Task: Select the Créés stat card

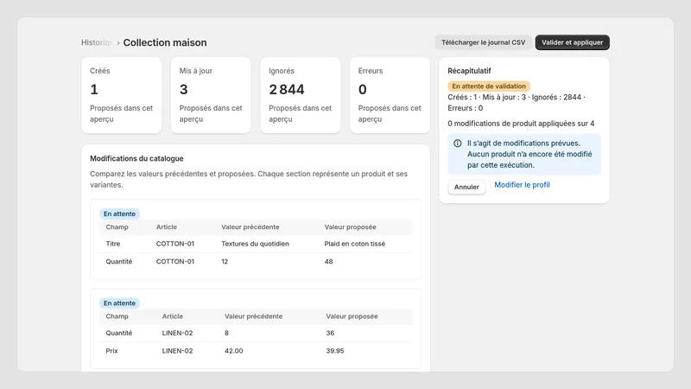Action: click(x=121, y=95)
